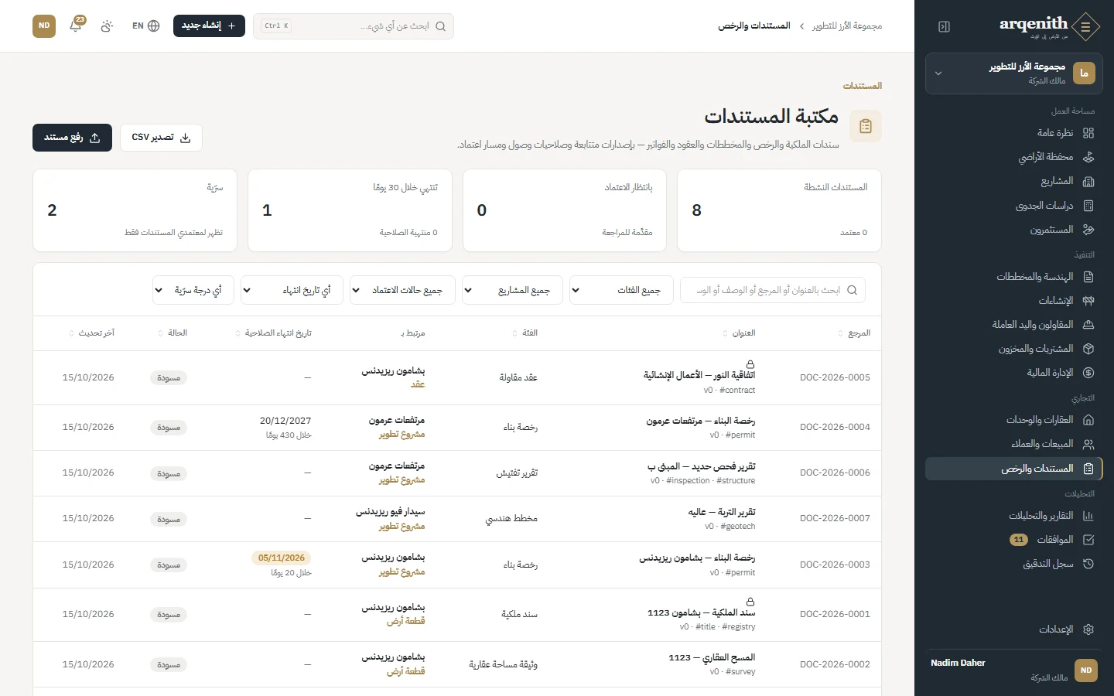The image size is (1114, 696).
Task: Open the hamburger menu in arqenith logo
Action: point(1086,27)
